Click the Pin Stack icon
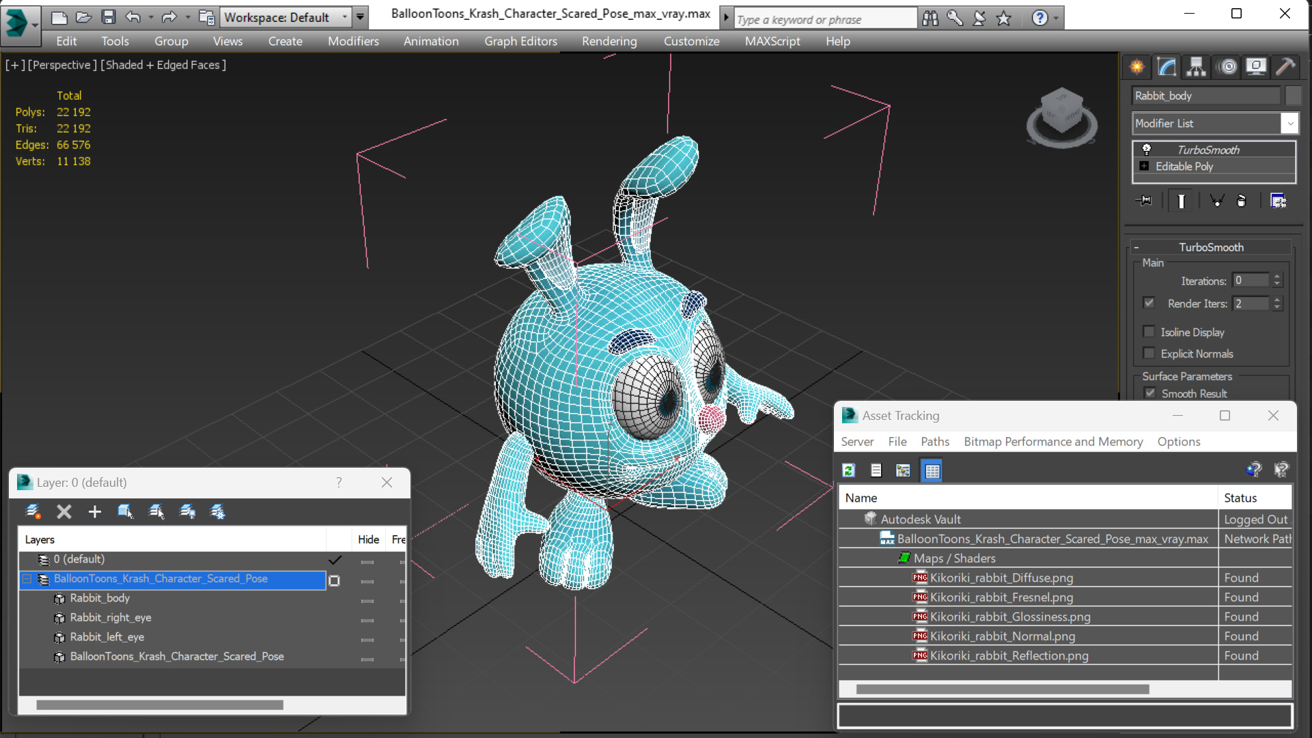This screenshot has height=738, width=1312. click(1143, 201)
